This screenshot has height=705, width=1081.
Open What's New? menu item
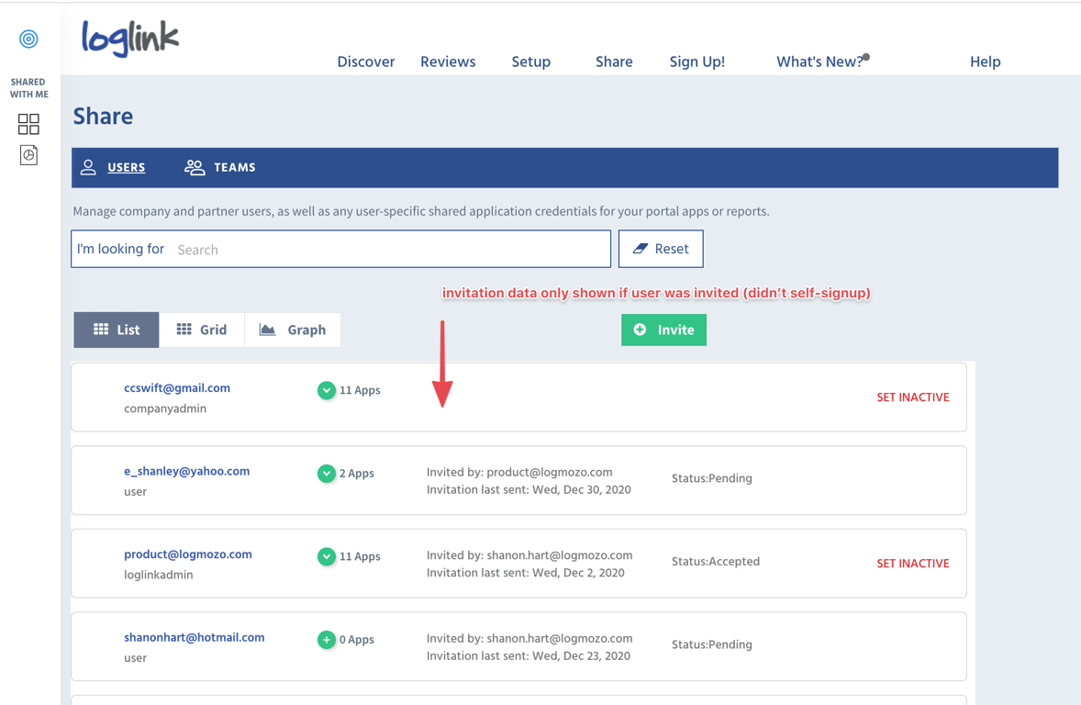(819, 62)
